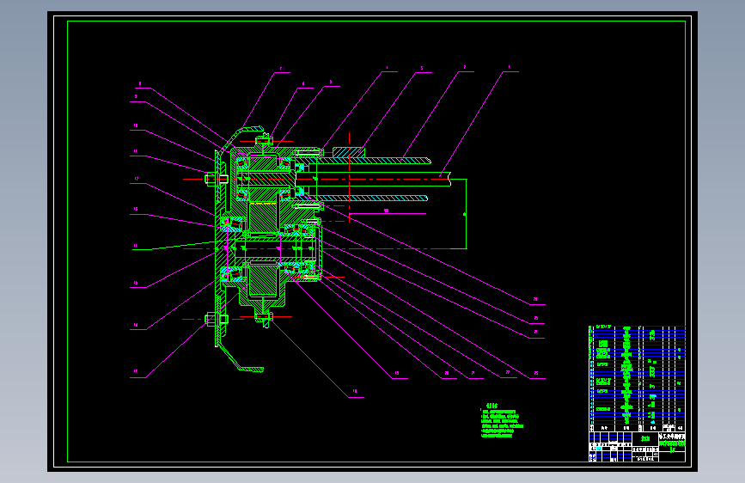
Task: Click part balloon number 17 at lower left
Action: click(136, 371)
